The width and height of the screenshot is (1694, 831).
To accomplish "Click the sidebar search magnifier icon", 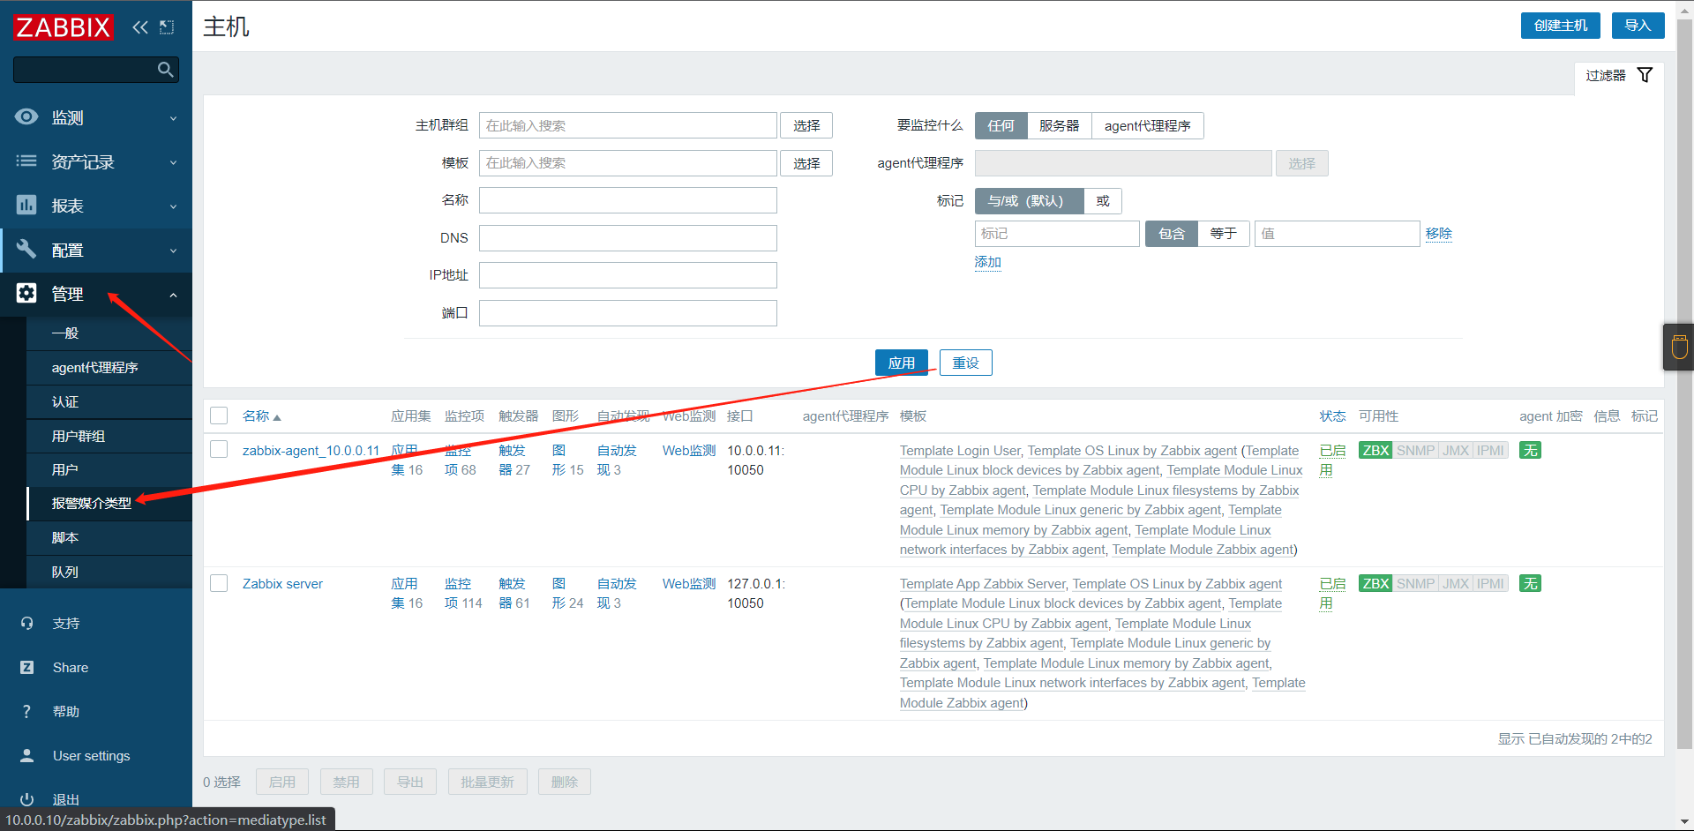I will coord(165,70).
